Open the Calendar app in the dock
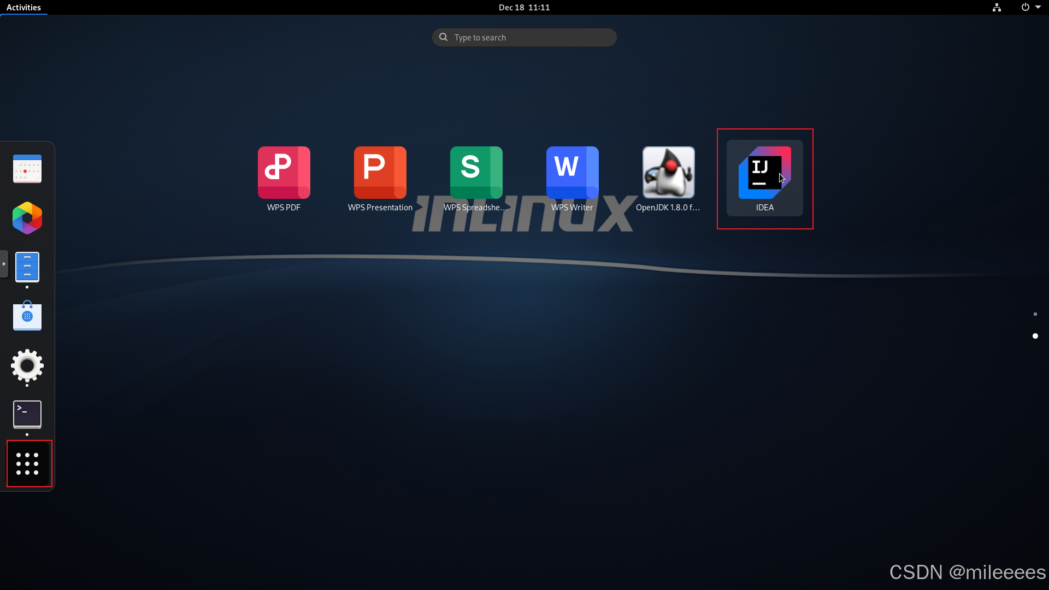 coord(27,169)
